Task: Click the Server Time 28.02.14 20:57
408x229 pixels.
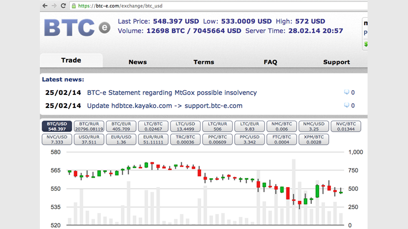Action: click(x=316, y=31)
